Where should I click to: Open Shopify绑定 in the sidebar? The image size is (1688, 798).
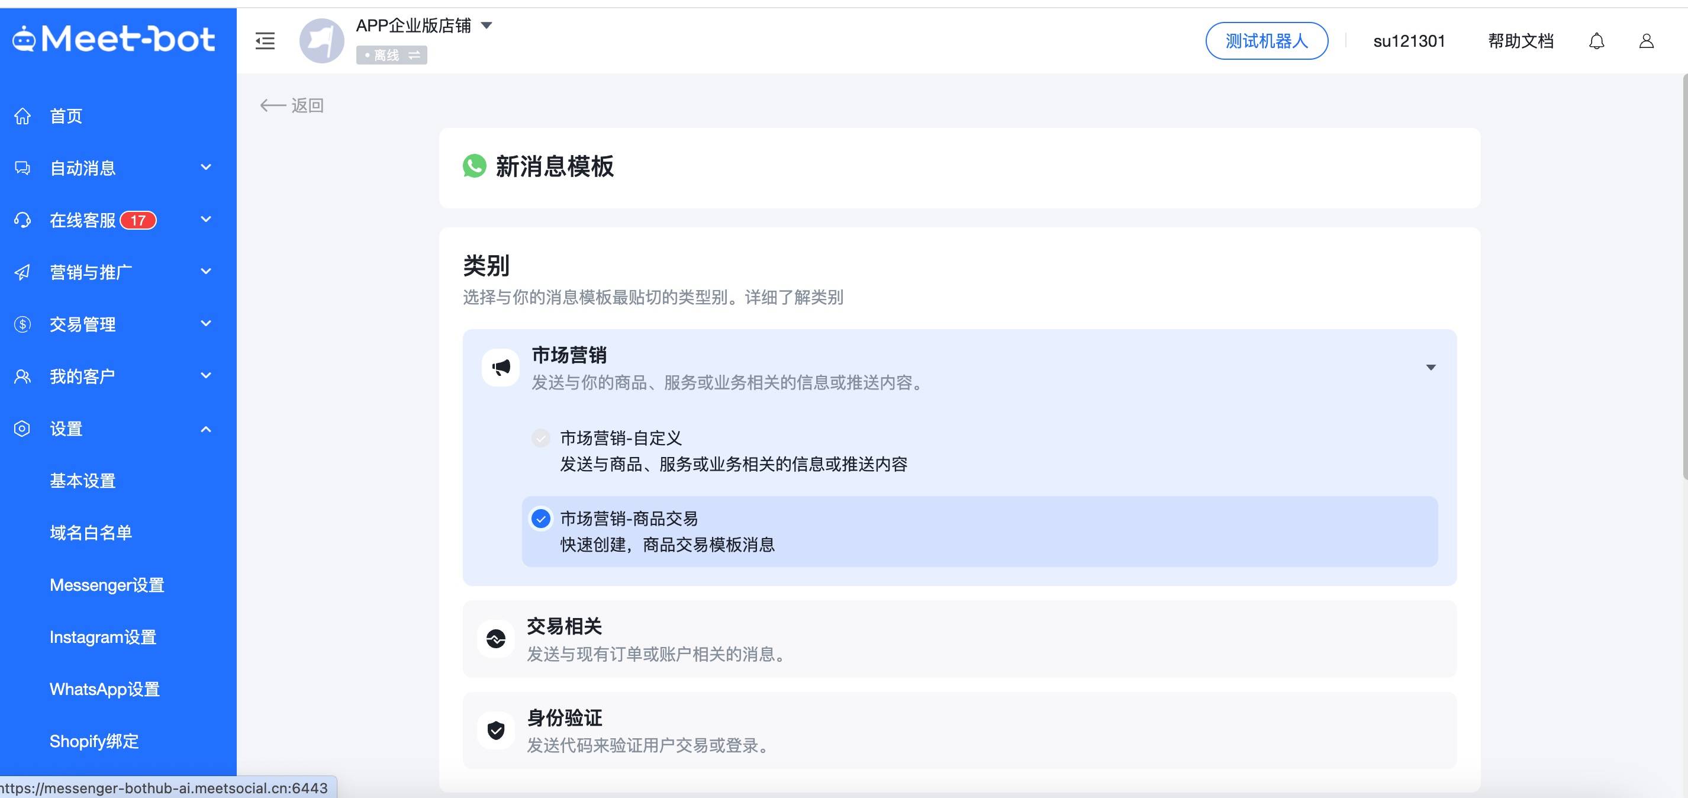click(94, 741)
